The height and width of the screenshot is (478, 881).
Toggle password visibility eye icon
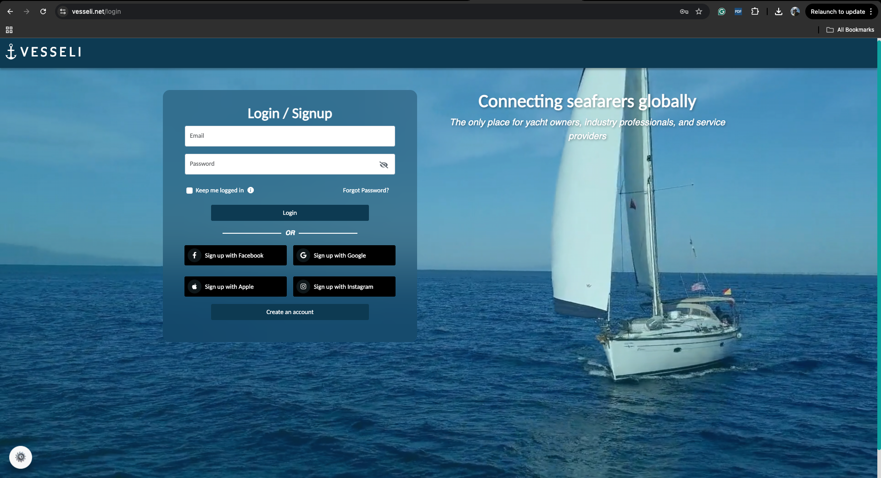384,165
